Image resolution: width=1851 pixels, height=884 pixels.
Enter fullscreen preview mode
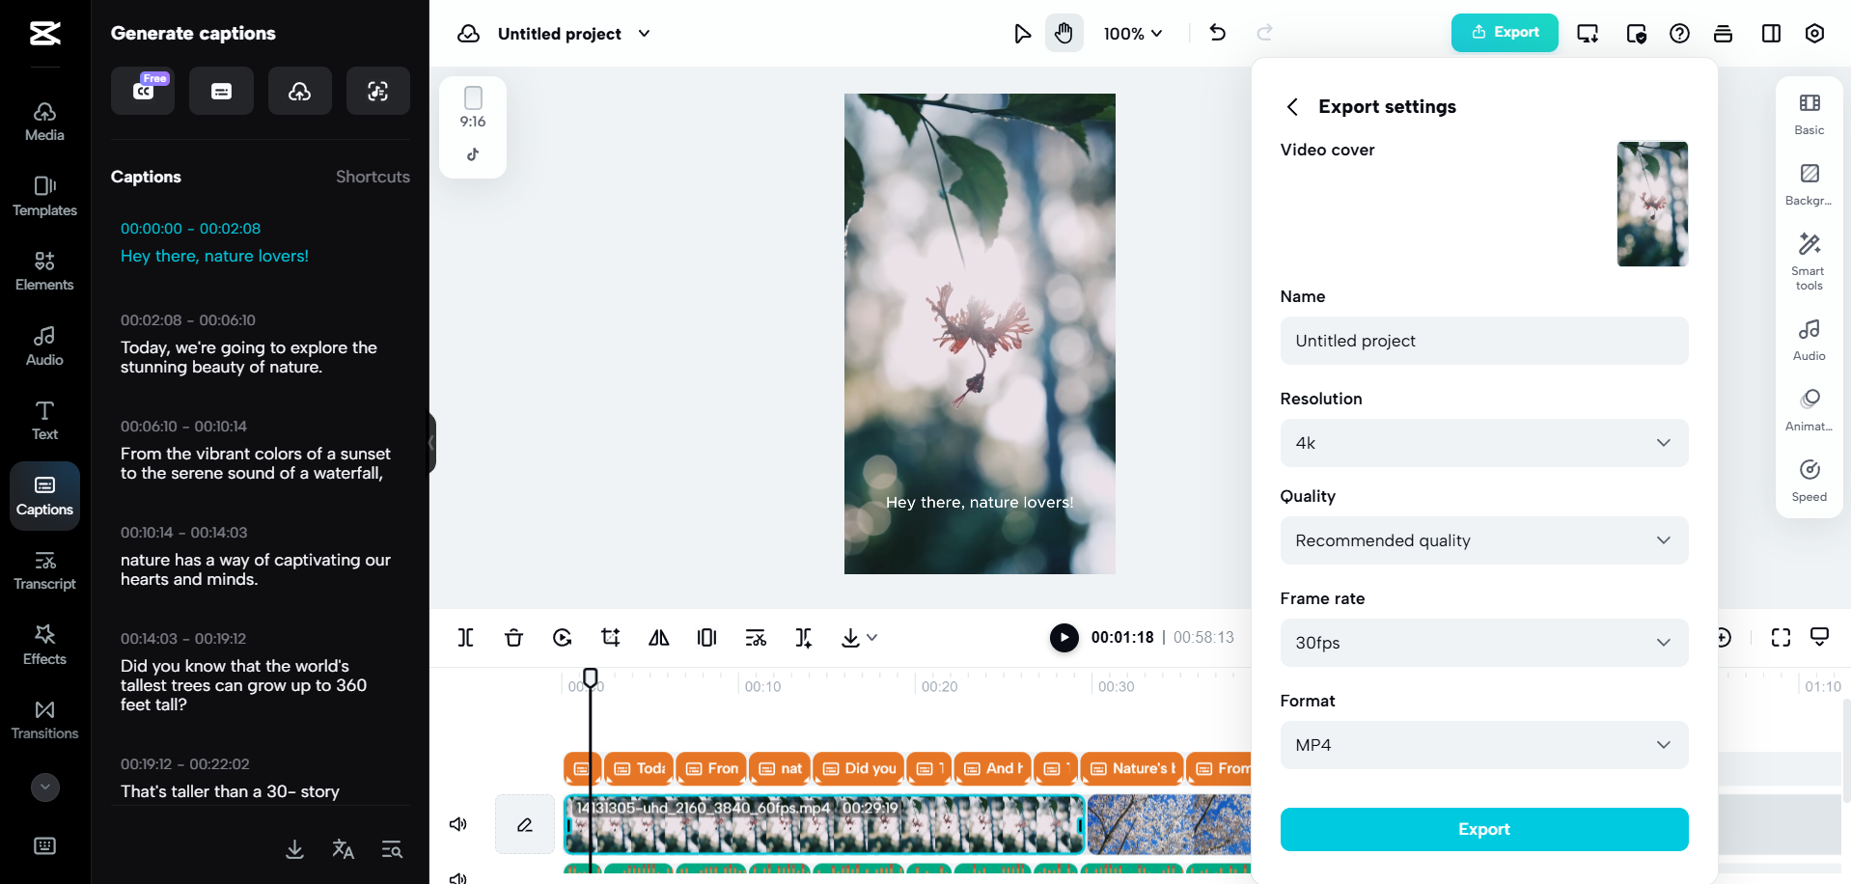coord(1781,637)
